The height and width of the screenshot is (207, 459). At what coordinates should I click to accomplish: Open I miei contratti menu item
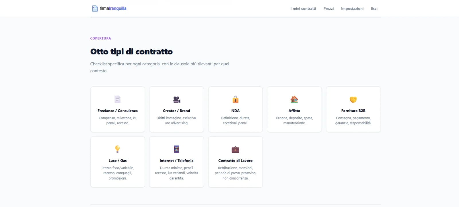pos(303,9)
